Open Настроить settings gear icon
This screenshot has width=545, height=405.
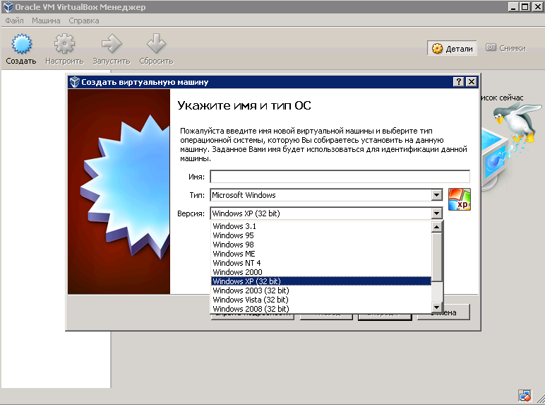(64, 44)
